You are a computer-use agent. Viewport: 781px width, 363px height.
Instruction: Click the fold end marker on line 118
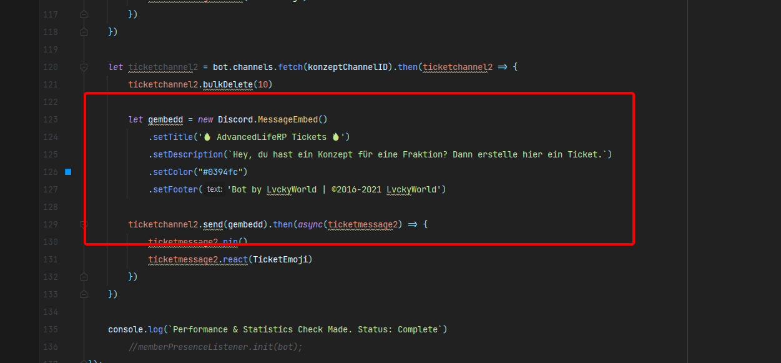tap(84, 31)
